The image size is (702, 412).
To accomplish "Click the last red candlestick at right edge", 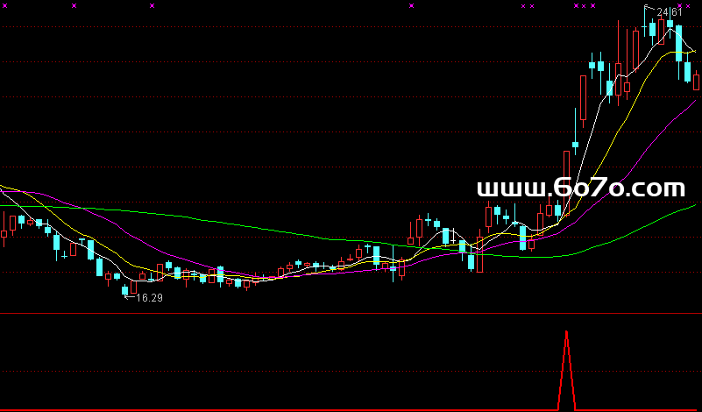I will [697, 82].
